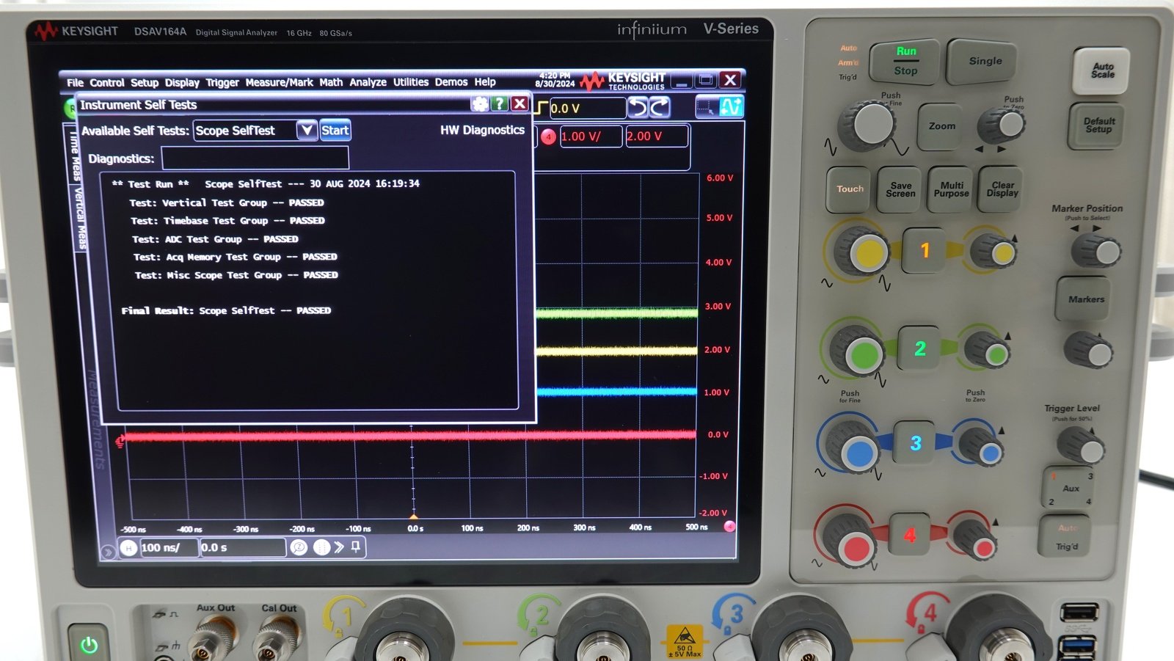Open the Math menu
This screenshot has width=1174, height=661.
click(x=331, y=82)
